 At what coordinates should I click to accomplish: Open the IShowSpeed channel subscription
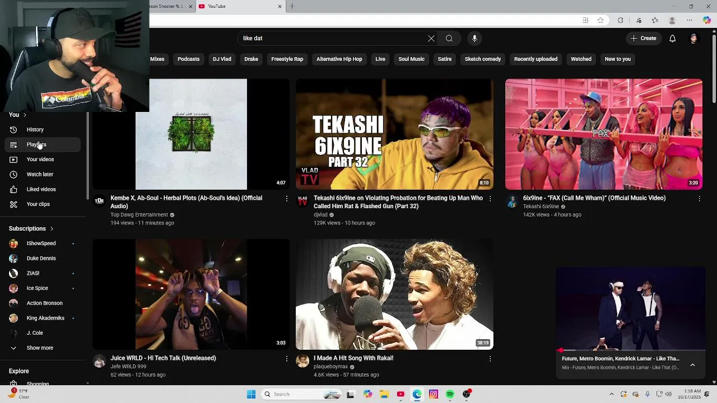[43, 243]
